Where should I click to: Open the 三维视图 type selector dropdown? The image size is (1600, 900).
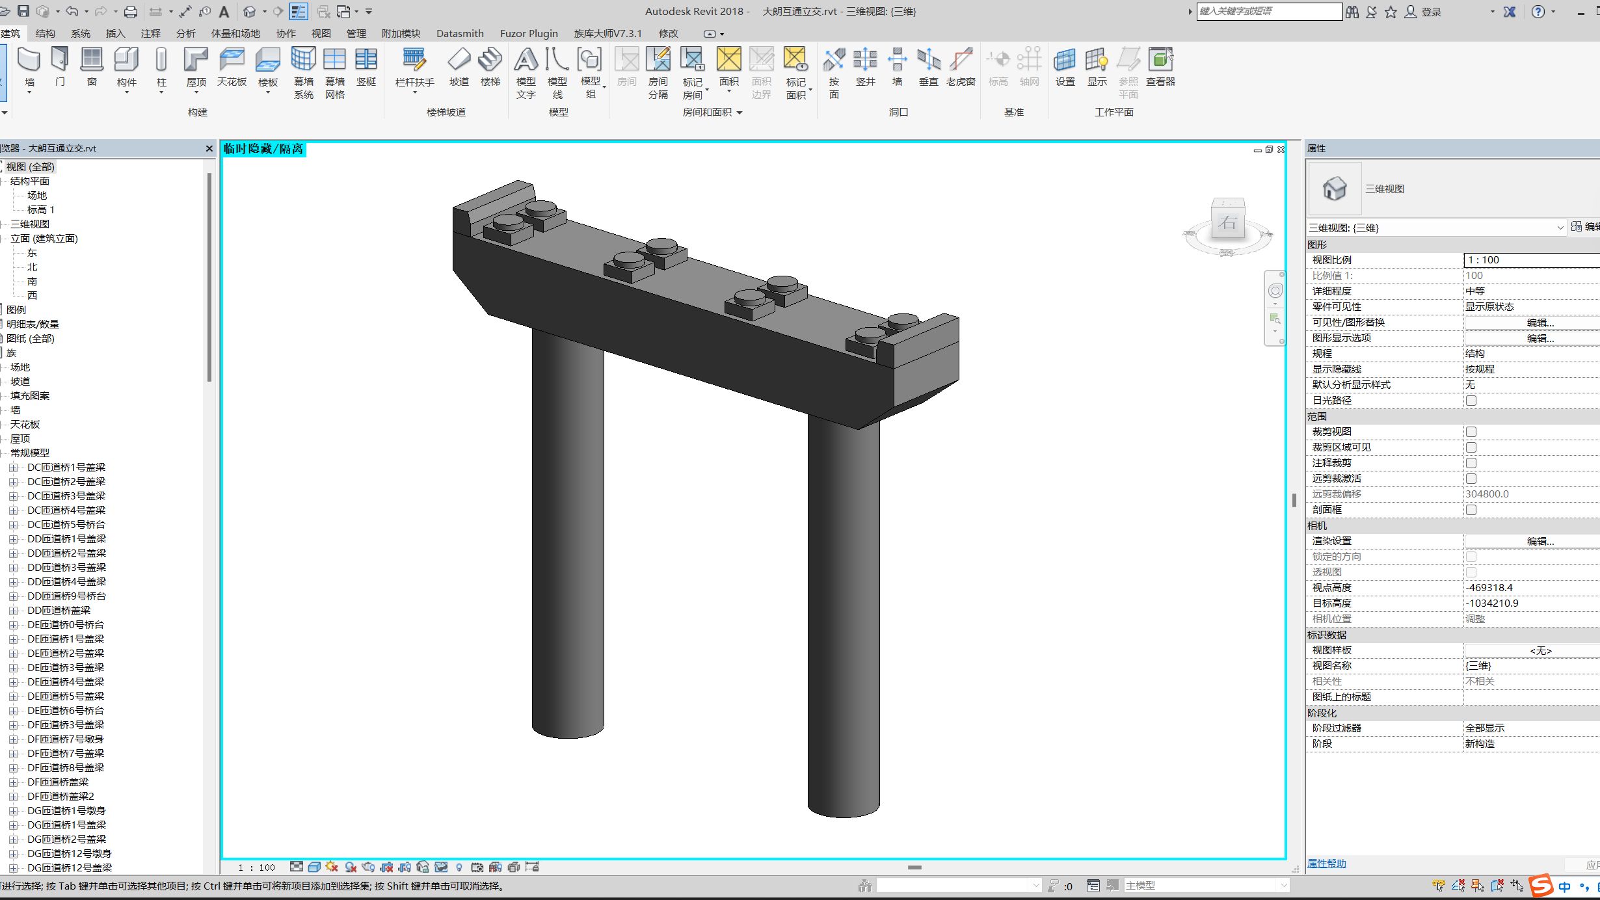pyautogui.click(x=1559, y=228)
